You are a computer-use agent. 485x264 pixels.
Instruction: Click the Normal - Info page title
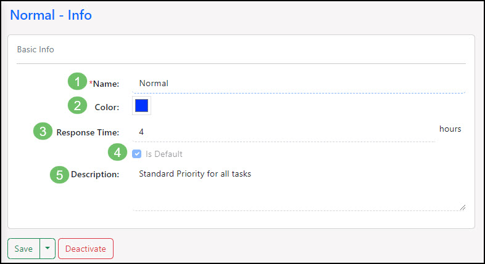tap(51, 15)
